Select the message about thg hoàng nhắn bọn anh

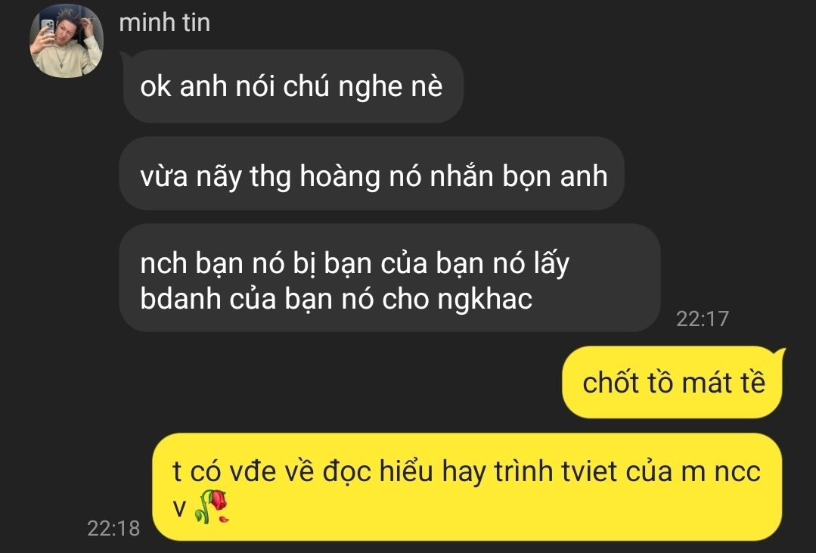pos(372,174)
